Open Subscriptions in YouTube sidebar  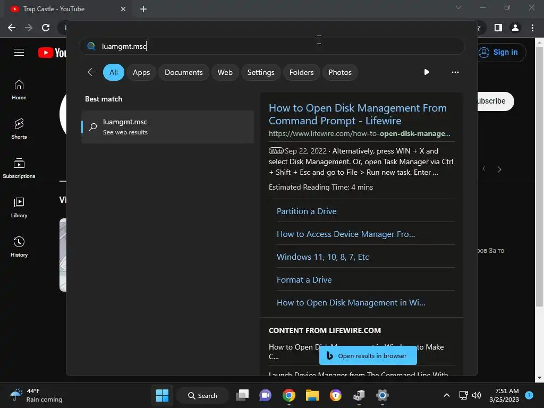point(19,168)
